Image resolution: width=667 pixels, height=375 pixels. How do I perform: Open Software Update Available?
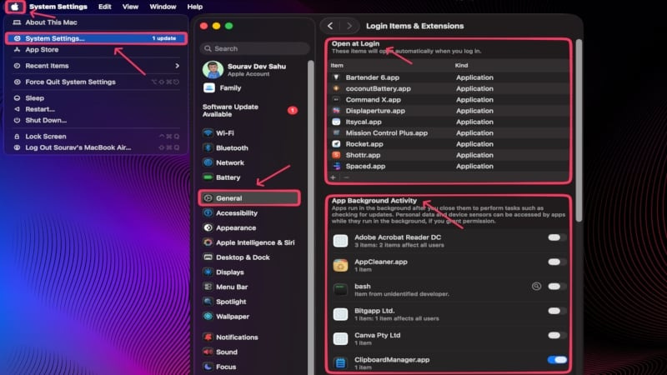pyautogui.click(x=250, y=111)
